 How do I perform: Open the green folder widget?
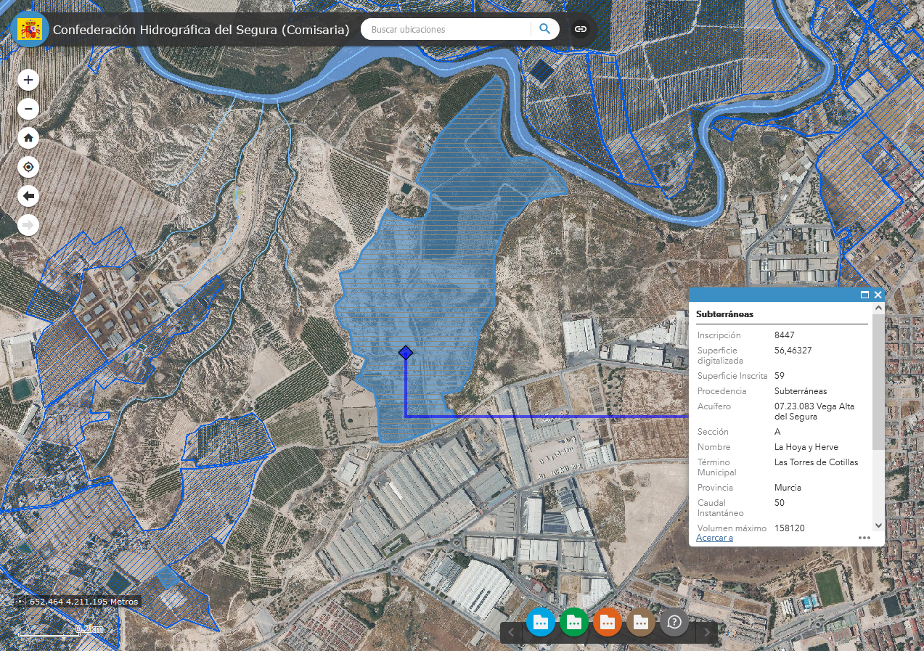tap(574, 622)
